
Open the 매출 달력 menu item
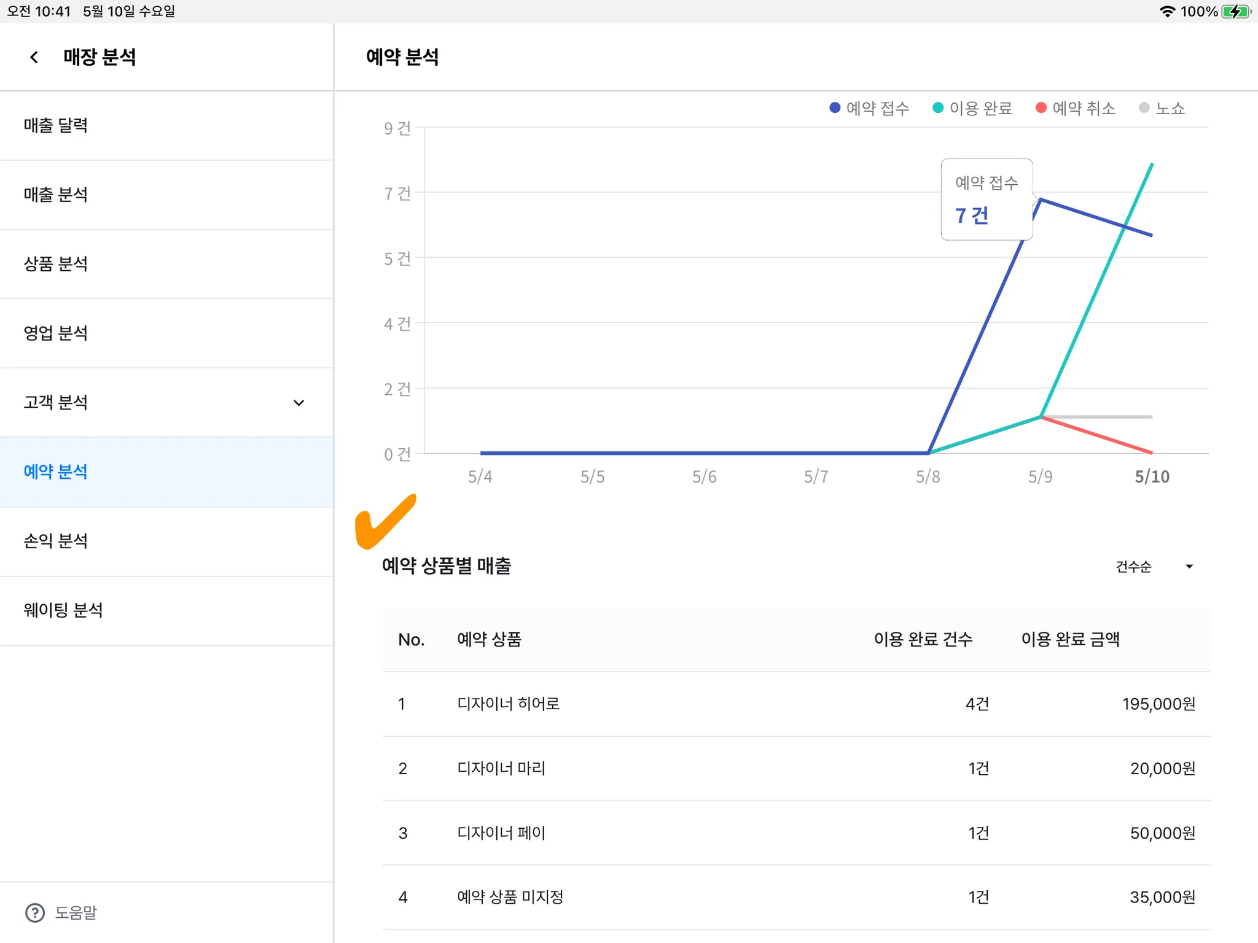click(x=56, y=125)
